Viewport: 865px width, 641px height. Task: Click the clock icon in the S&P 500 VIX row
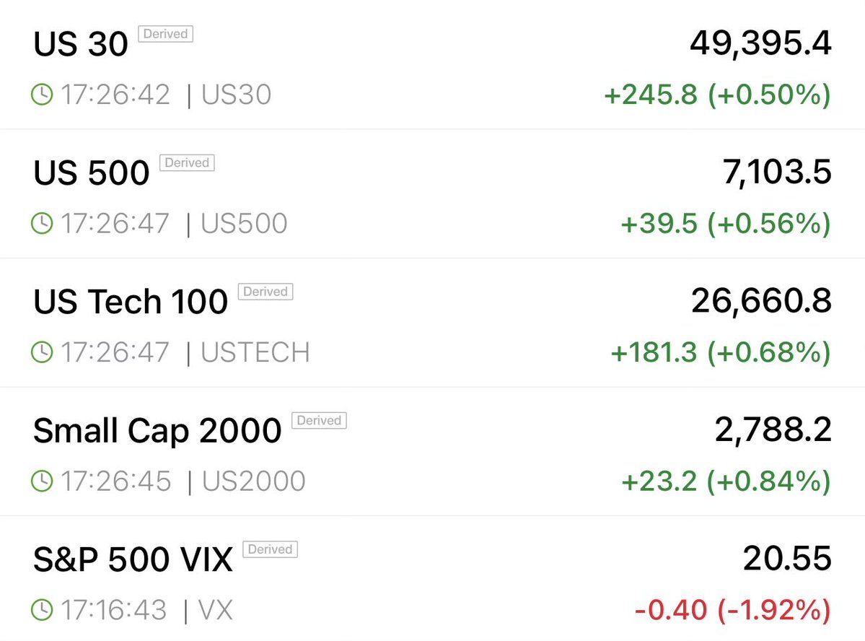[43, 610]
